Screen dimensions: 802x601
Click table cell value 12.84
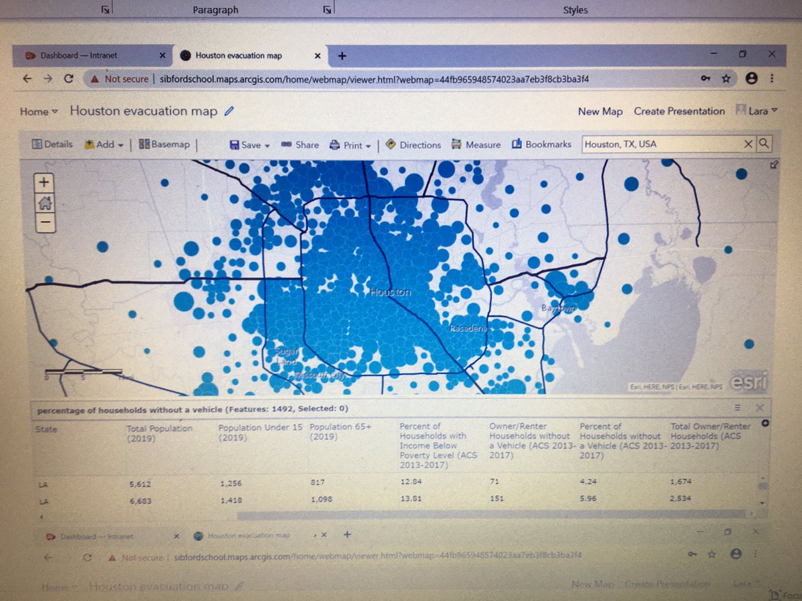411,480
